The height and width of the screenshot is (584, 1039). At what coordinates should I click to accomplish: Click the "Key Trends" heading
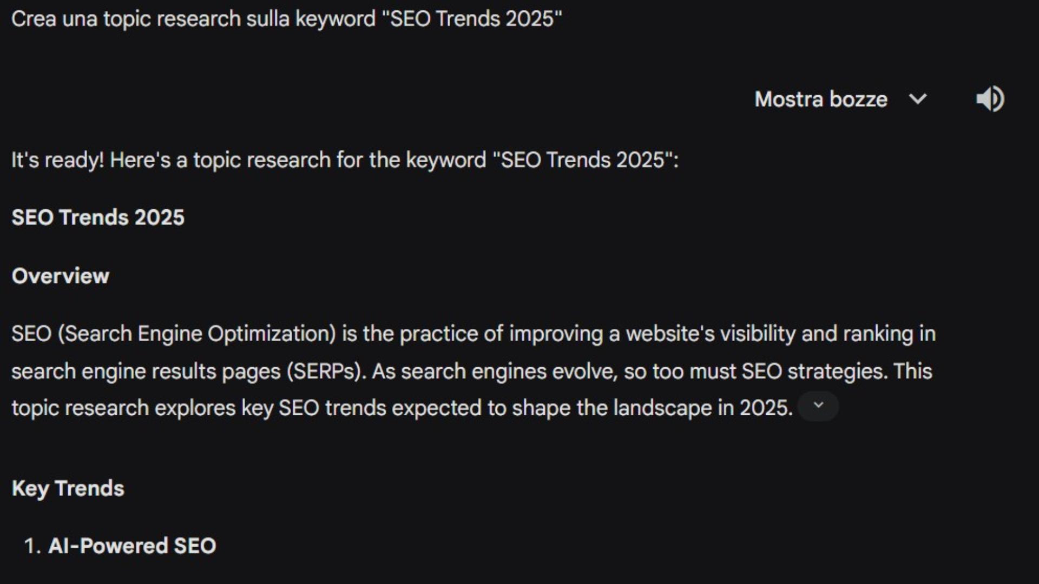(x=68, y=488)
